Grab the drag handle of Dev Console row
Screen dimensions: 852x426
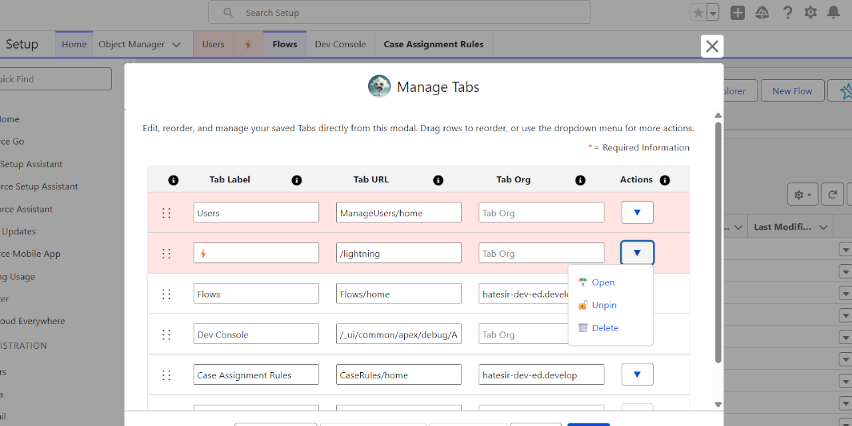(x=166, y=335)
